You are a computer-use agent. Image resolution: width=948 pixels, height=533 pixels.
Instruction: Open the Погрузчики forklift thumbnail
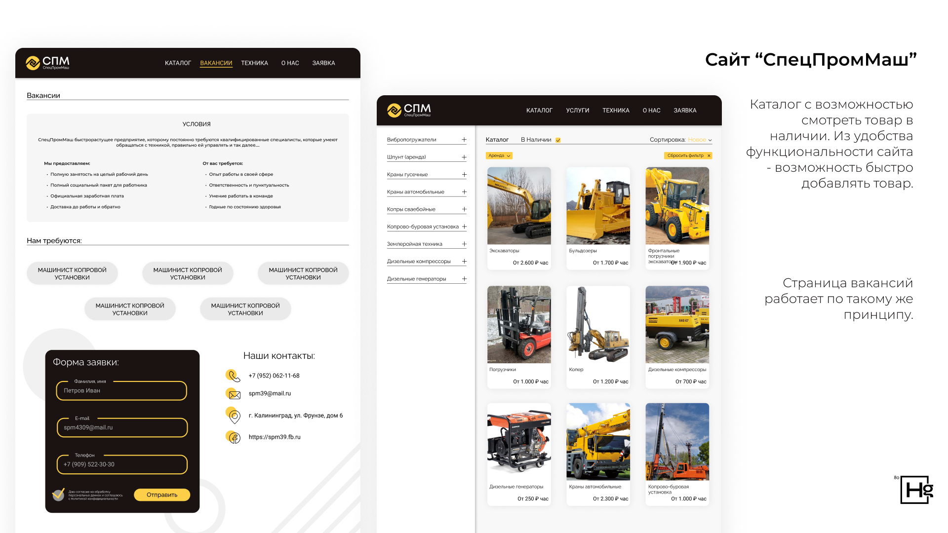pos(519,325)
